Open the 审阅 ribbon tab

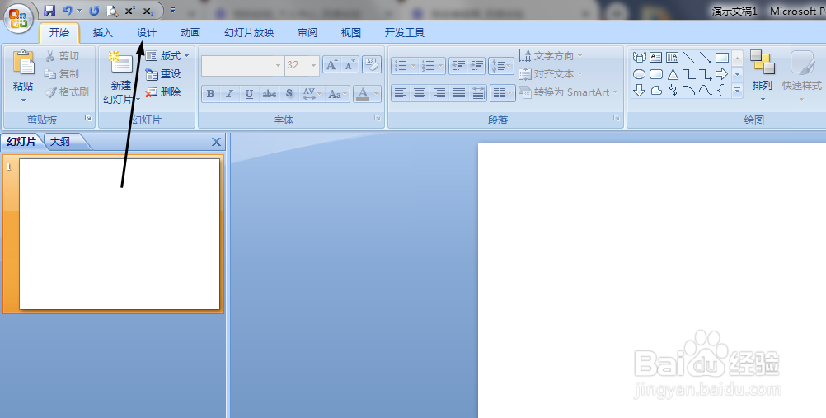(307, 33)
